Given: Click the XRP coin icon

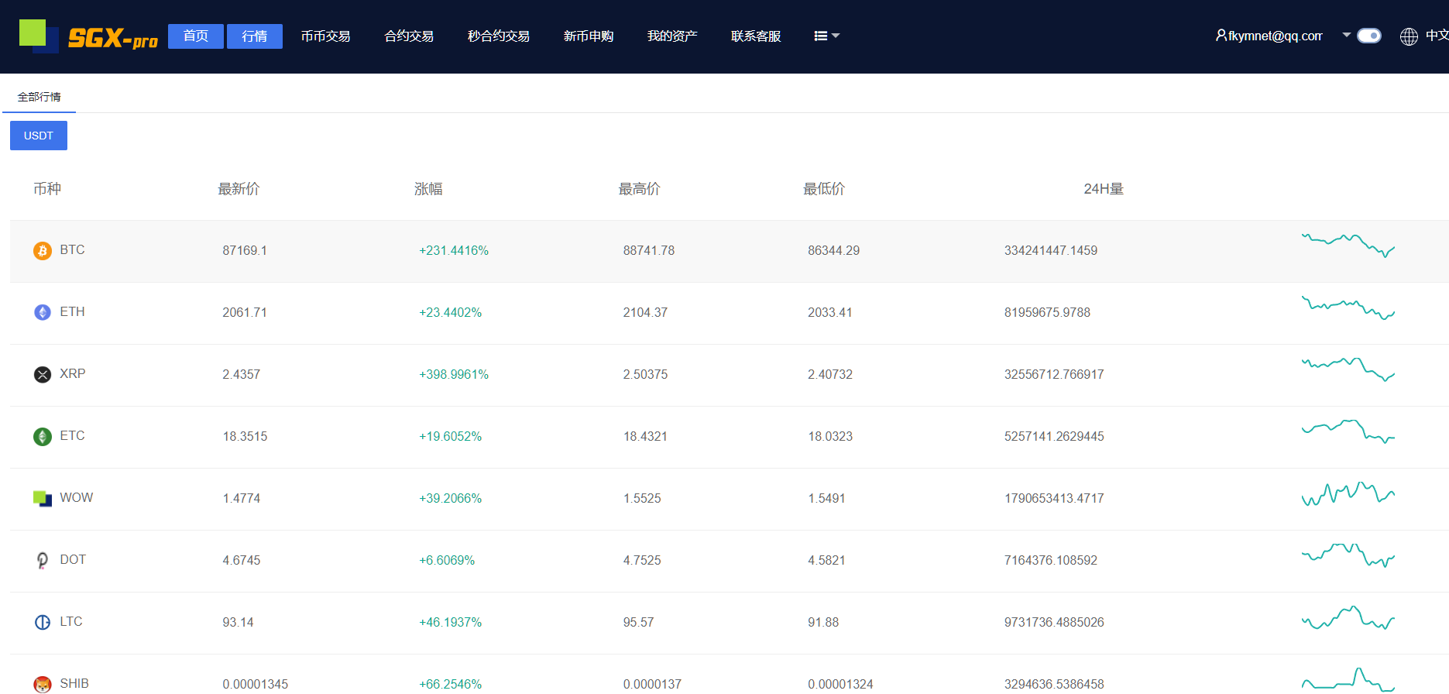Looking at the screenshot, I should pos(43,374).
